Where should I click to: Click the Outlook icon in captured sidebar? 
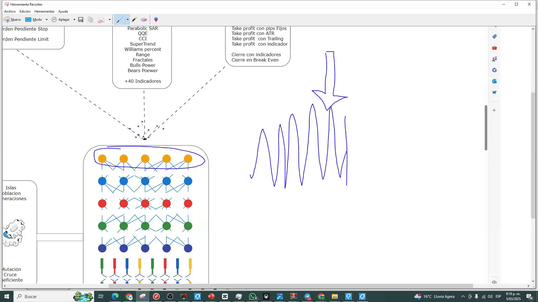[494, 81]
